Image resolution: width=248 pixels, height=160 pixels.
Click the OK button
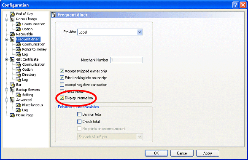(x=156, y=153)
